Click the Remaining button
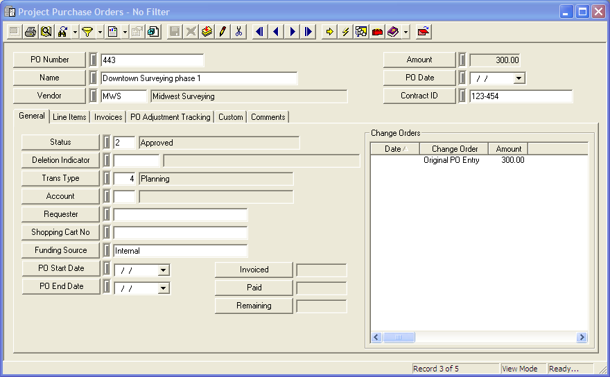610x377 pixels. coord(254,306)
